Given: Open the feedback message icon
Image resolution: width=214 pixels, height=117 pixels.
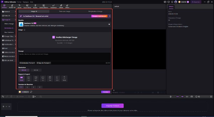Looking at the screenshot, I should coord(169,2).
